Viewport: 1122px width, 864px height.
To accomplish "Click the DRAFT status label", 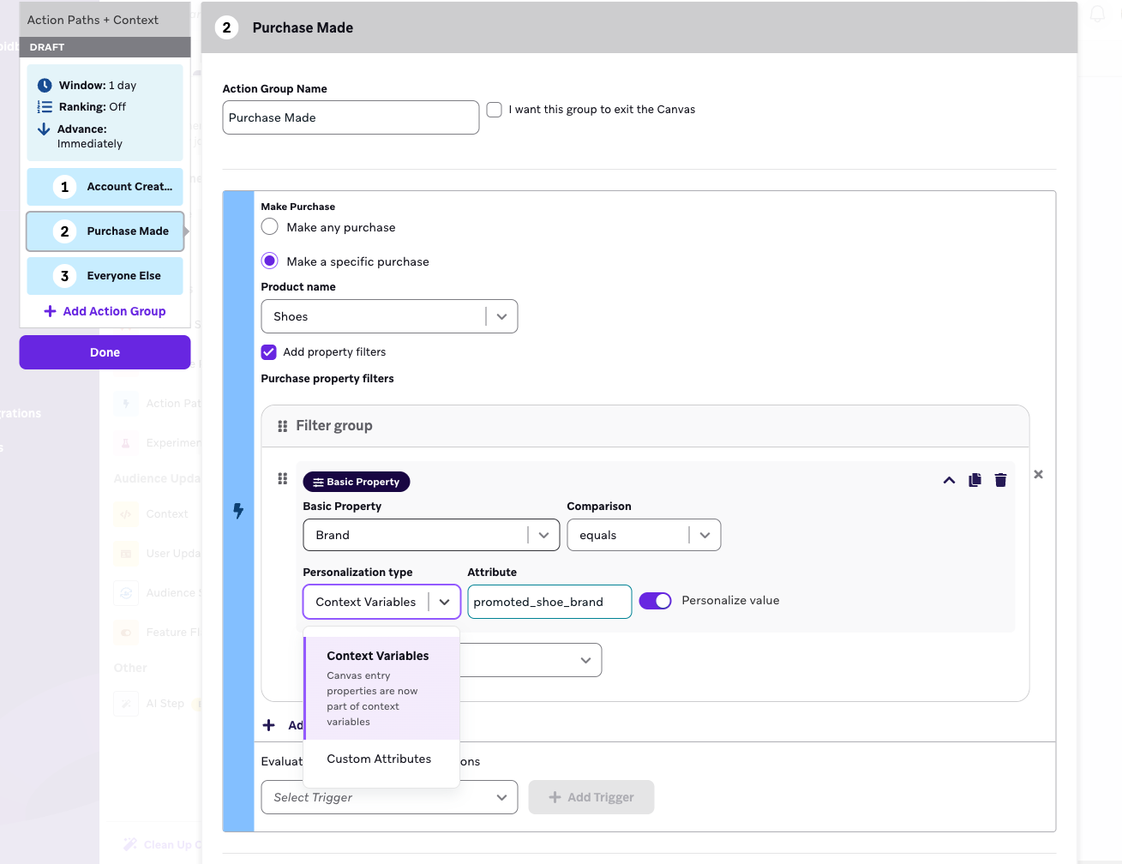I will tap(47, 47).
